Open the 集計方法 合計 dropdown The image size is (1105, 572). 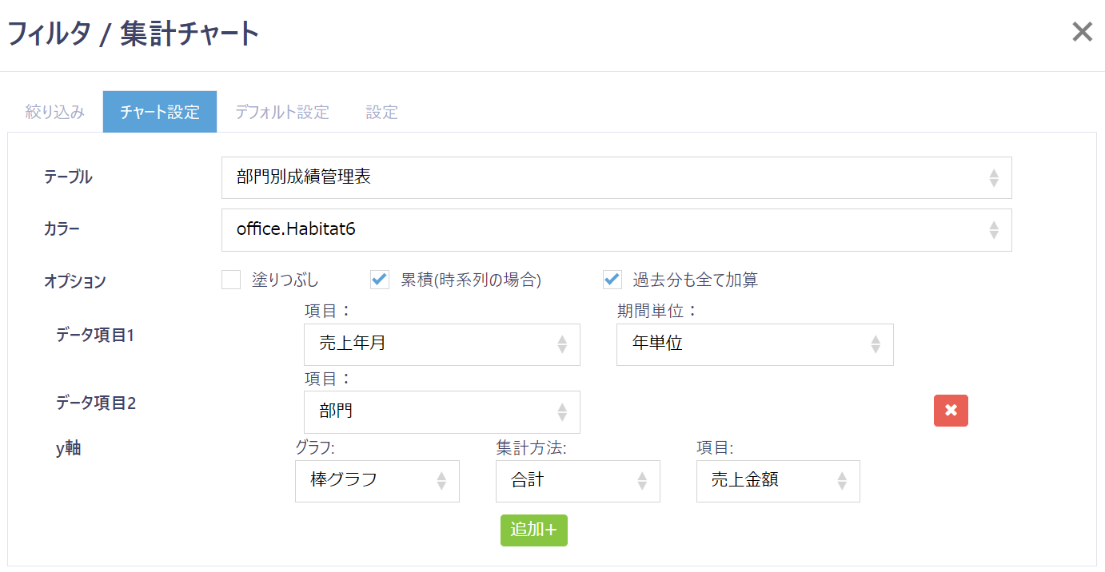tap(577, 481)
